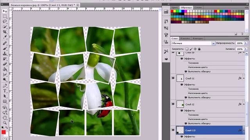Select the Hand tool
The image size is (250, 140).
(x=5, y=117)
